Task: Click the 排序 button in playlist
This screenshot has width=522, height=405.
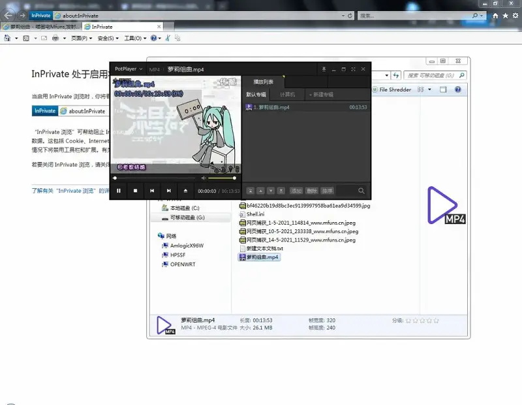Action: (328, 191)
